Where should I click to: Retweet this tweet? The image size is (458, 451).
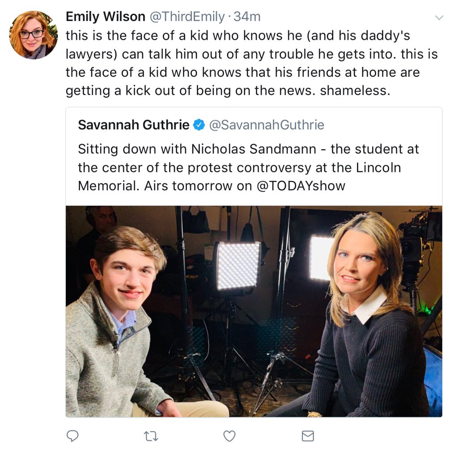pos(151,436)
